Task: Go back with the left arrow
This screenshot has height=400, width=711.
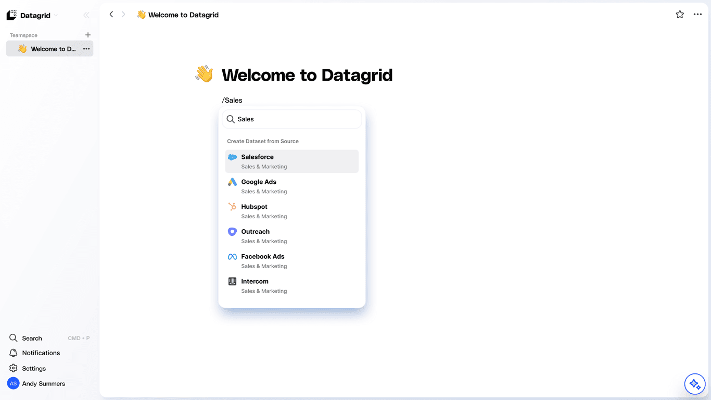Action: click(111, 15)
